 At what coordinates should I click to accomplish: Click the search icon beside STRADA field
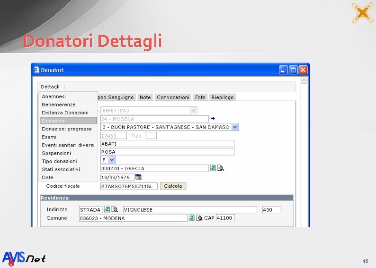[x=115, y=209]
